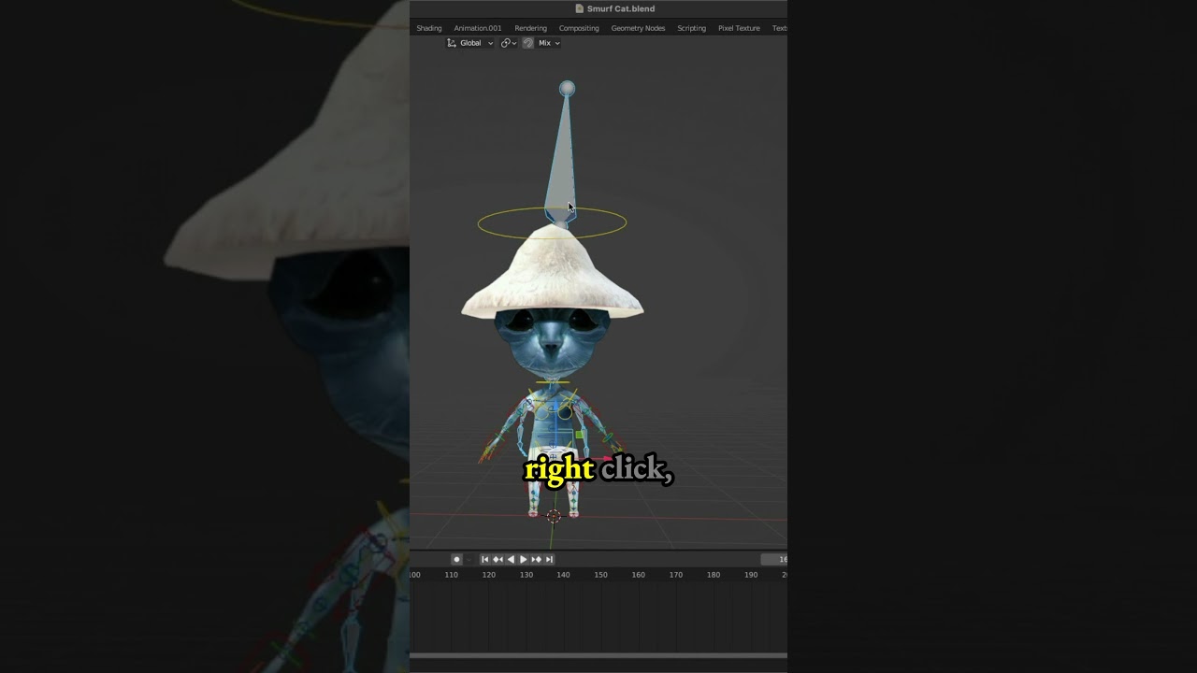Click frame 170 on the timeline ruler
Image resolution: width=1197 pixels, height=673 pixels.
tap(675, 575)
